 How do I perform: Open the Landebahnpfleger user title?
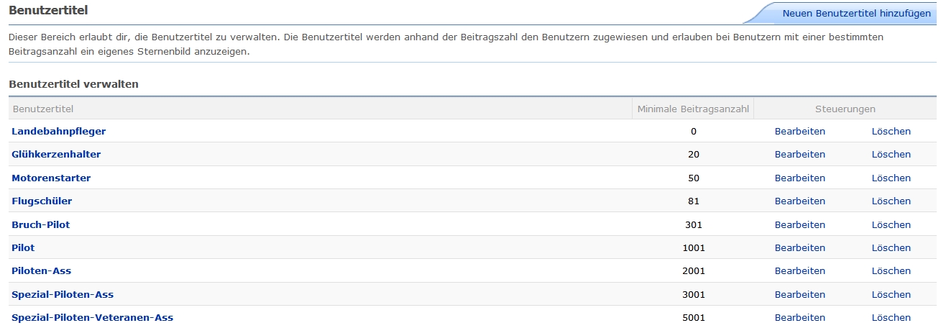click(x=59, y=131)
